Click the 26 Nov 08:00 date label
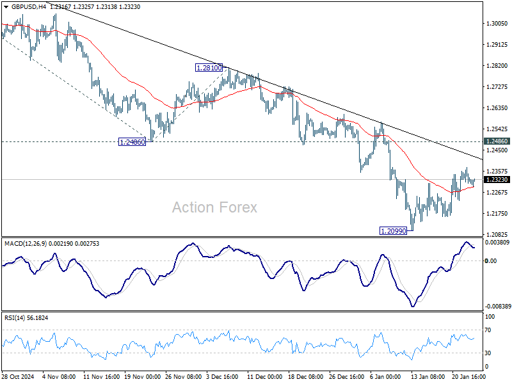Image resolution: width=512 pixels, height=384 pixels. pyautogui.click(x=184, y=376)
